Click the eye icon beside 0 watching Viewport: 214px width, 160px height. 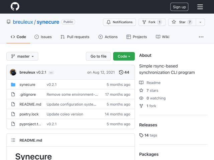coord(141,98)
